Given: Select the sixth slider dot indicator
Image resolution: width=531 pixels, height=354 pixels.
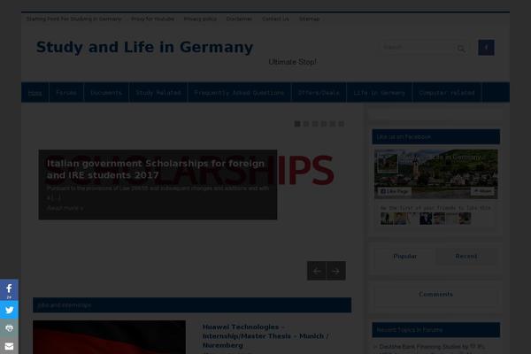Looking at the screenshot, I should tap(342, 124).
